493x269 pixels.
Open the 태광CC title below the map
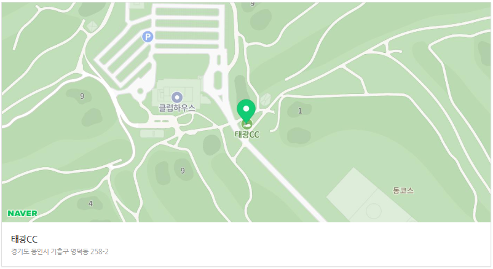24,239
